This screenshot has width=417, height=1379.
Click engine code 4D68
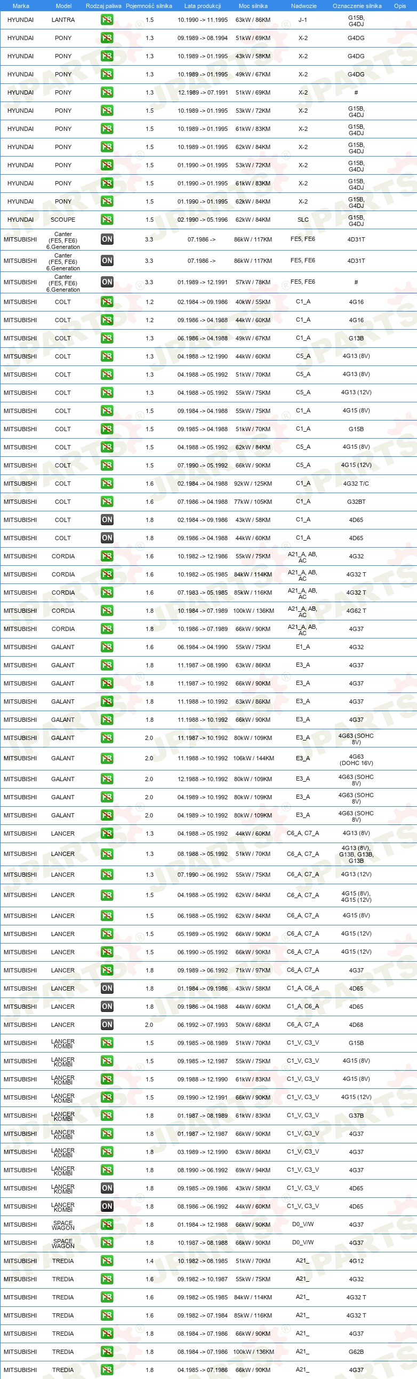(x=356, y=1025)
